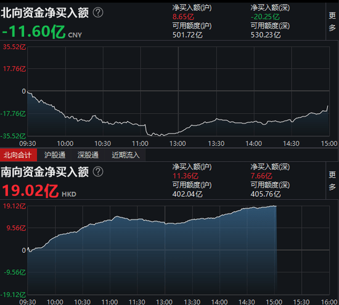Open help icon beside 北向资金净买入额

[x=98, y=12]
